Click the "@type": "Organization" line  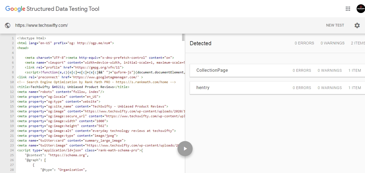63,170
